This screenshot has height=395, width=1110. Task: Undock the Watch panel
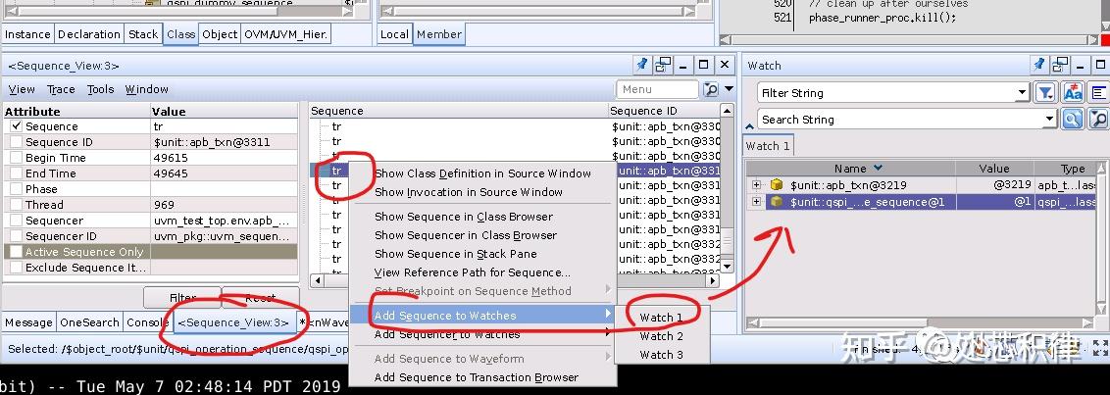[x=1059, y=65]
